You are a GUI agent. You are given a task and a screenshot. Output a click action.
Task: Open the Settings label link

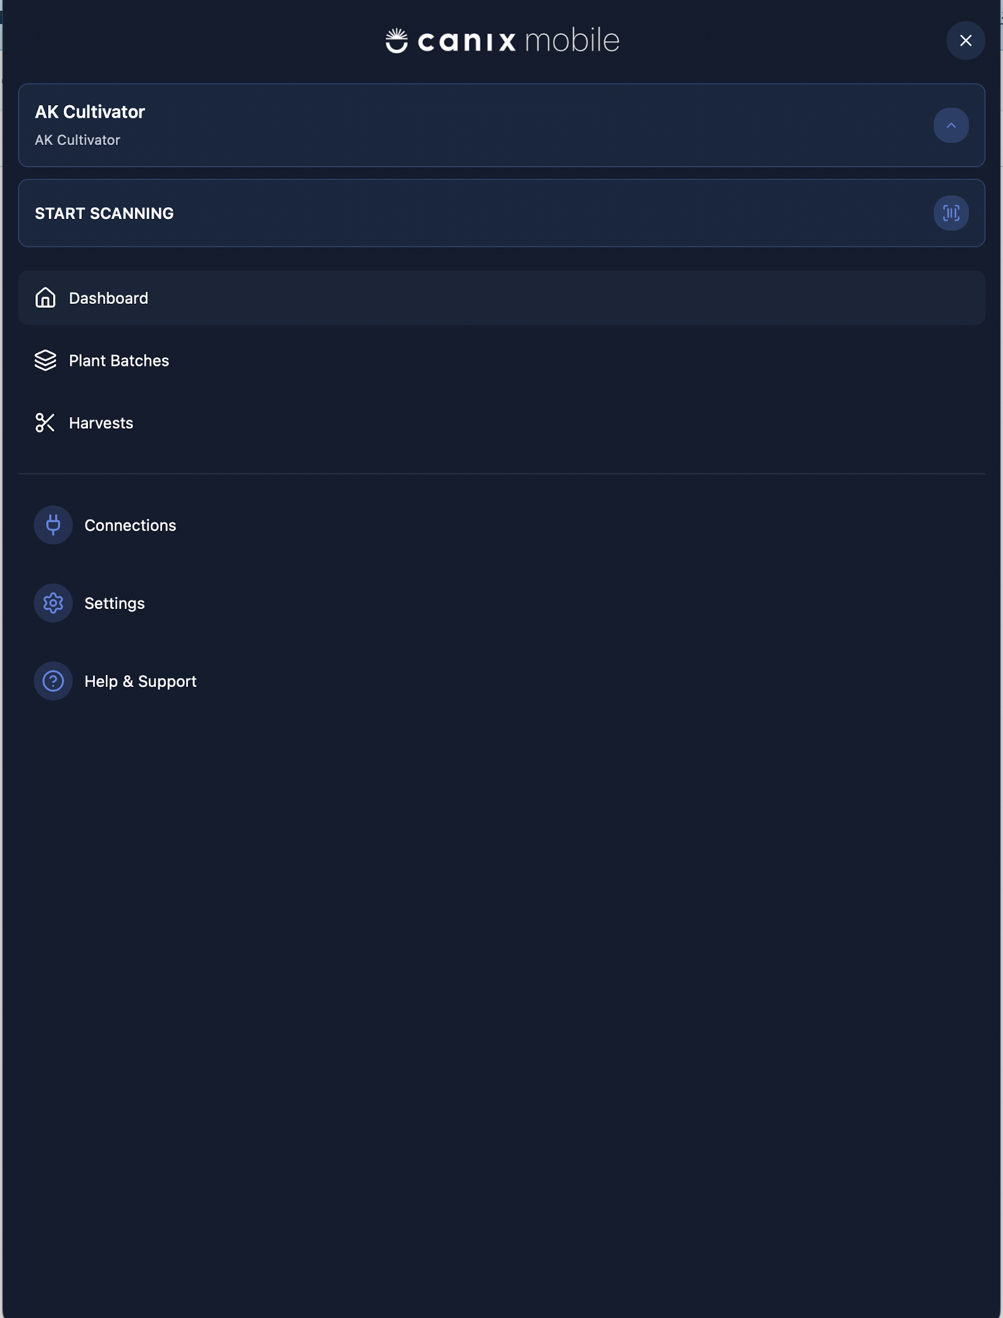tap(115, 603)
